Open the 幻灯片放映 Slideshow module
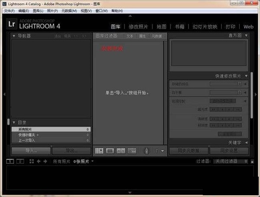The width and height of the screenshot is (260, 197). tap(205, 26)
